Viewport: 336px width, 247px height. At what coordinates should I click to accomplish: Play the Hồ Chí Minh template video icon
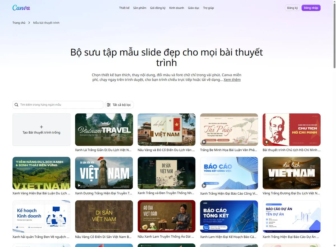pos(267,142)
